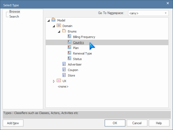Viewport: 173px width, 130px height.
Task: Click the Domain package icon
Action: [59, 25]
